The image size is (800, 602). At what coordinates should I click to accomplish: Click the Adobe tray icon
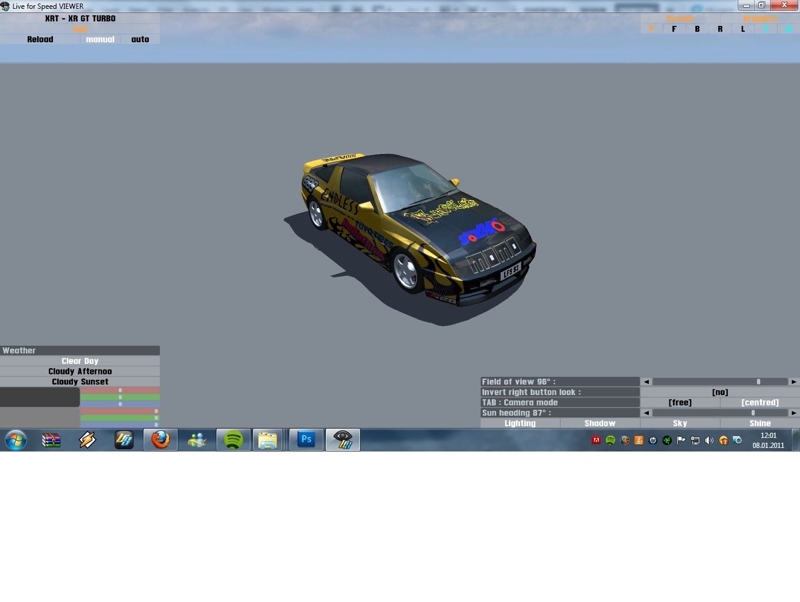coord(596,440)
